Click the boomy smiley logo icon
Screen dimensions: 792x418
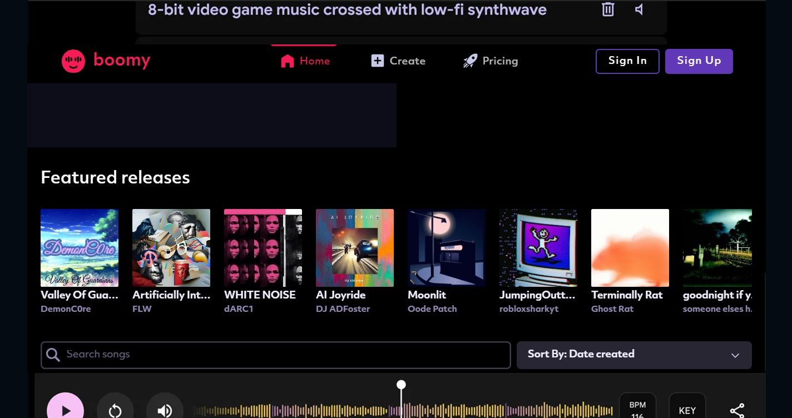coord(73,61)
